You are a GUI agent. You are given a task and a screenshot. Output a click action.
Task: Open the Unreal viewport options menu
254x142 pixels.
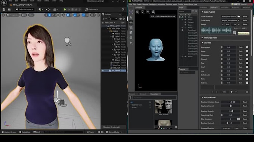point(3,15)
